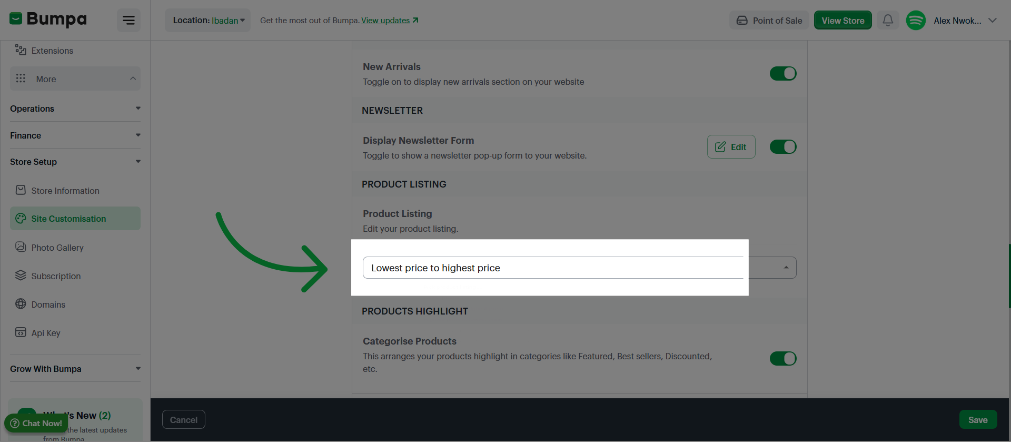
Task: Click the page vertical scrollbar
Action: pos(1009,276)
